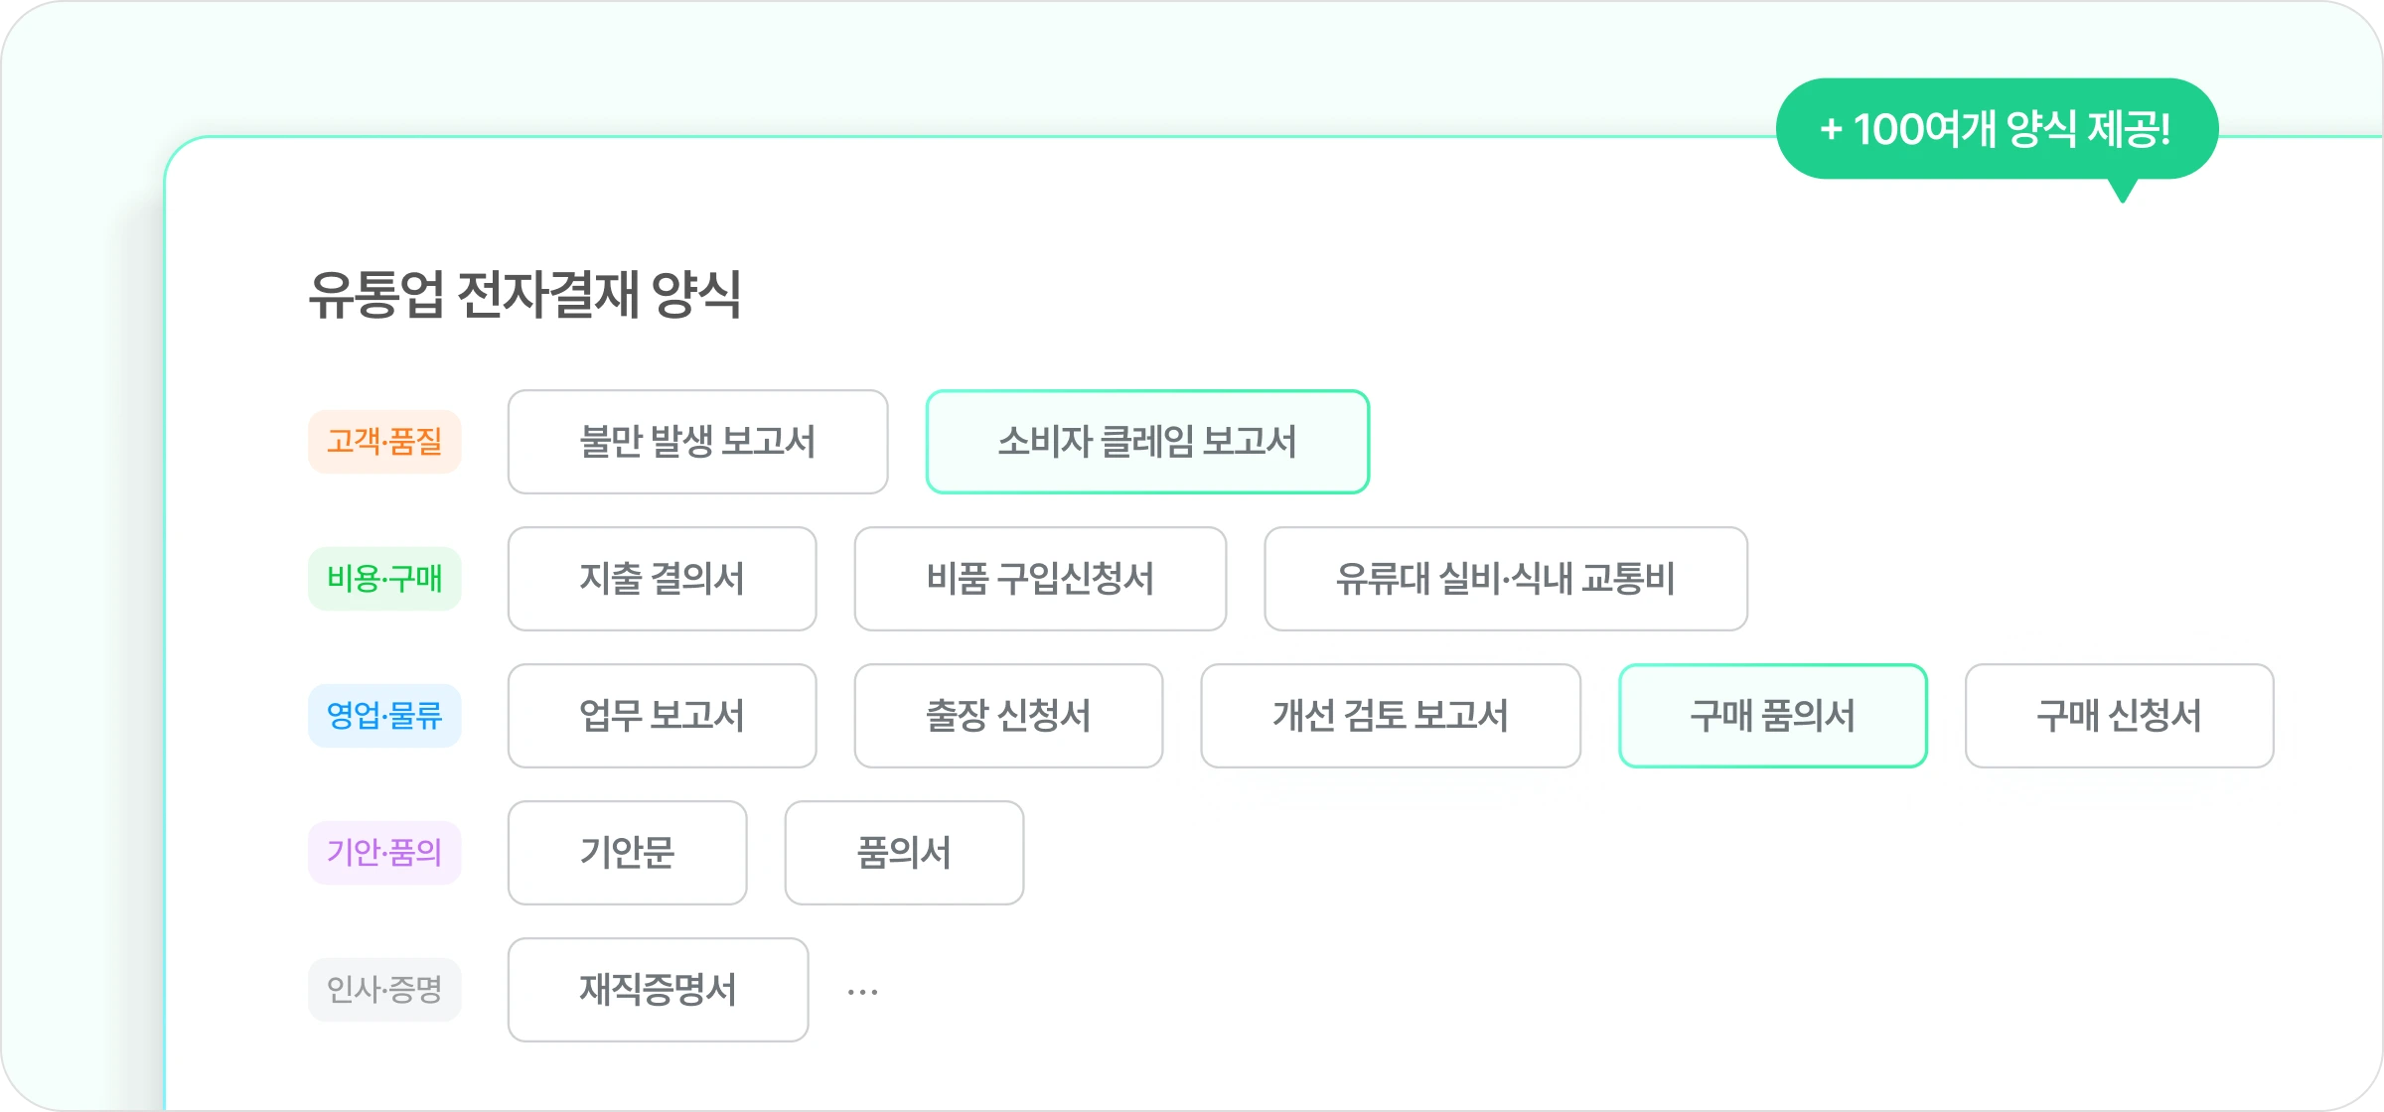Click the 비용·구매 category label
This screenshot has height=1112, width=2384.
point(385,580)
